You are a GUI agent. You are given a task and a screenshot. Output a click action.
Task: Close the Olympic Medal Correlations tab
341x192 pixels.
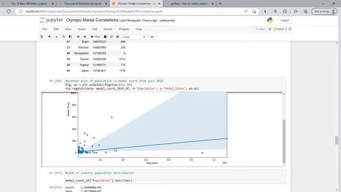click(x=159, y=4)
